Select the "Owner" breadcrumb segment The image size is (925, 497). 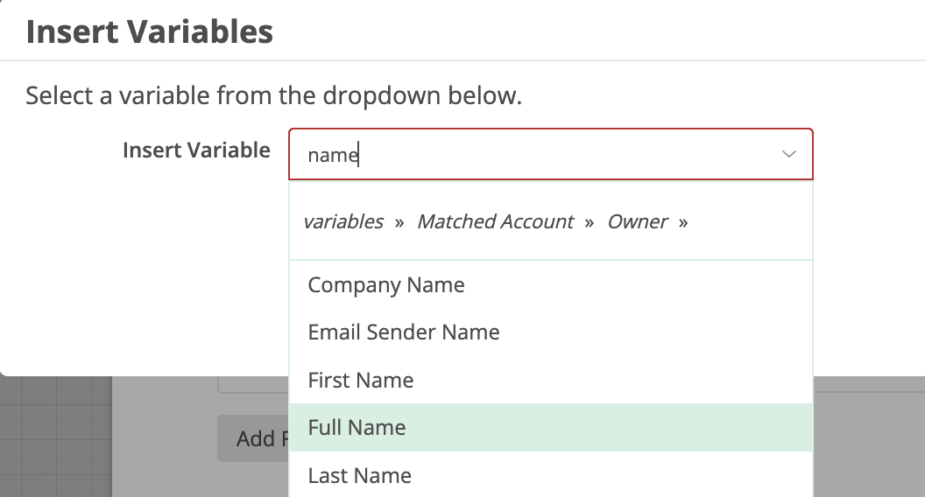point(638,222)
